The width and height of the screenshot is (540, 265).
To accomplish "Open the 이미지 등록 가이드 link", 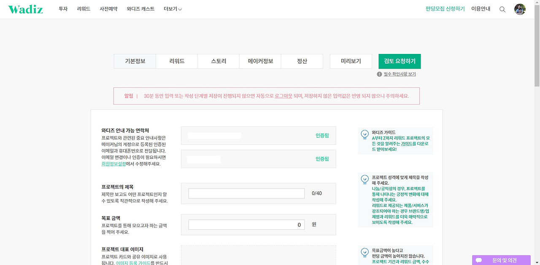I will [x=133, y=263].
